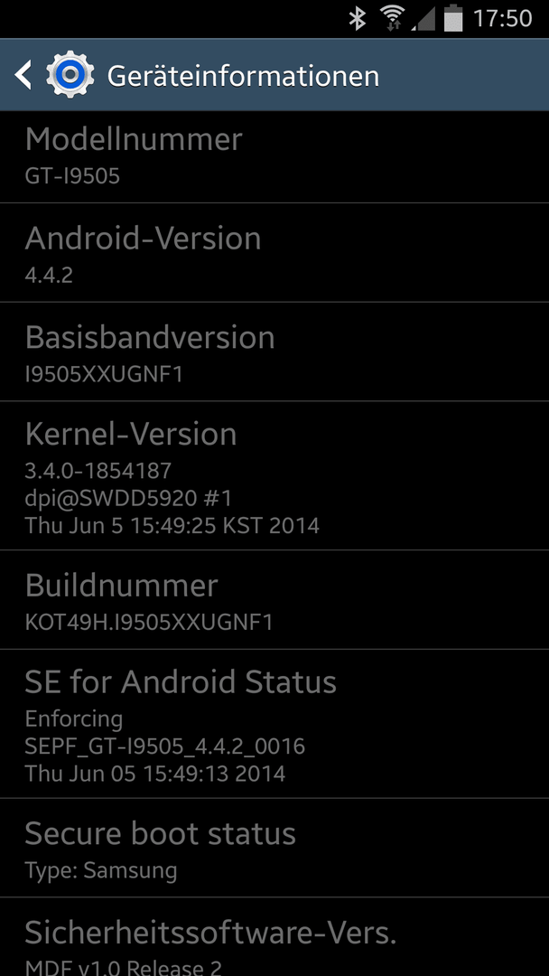
Task: Open the Secure boot status entry
Action: pyautogui.click(x=274, y=847)
